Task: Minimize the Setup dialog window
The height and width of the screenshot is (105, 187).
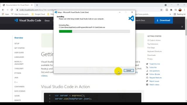Action: tap(120, 12)
